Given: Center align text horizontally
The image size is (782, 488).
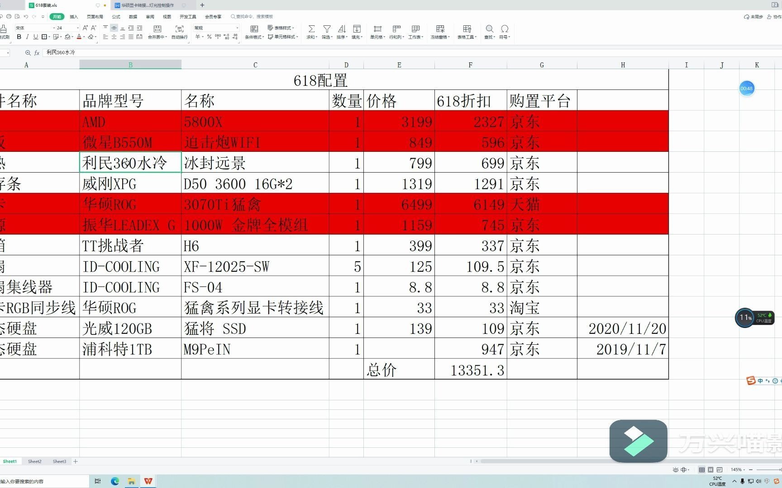Looking at the screenshot, I should coord(114,37).
